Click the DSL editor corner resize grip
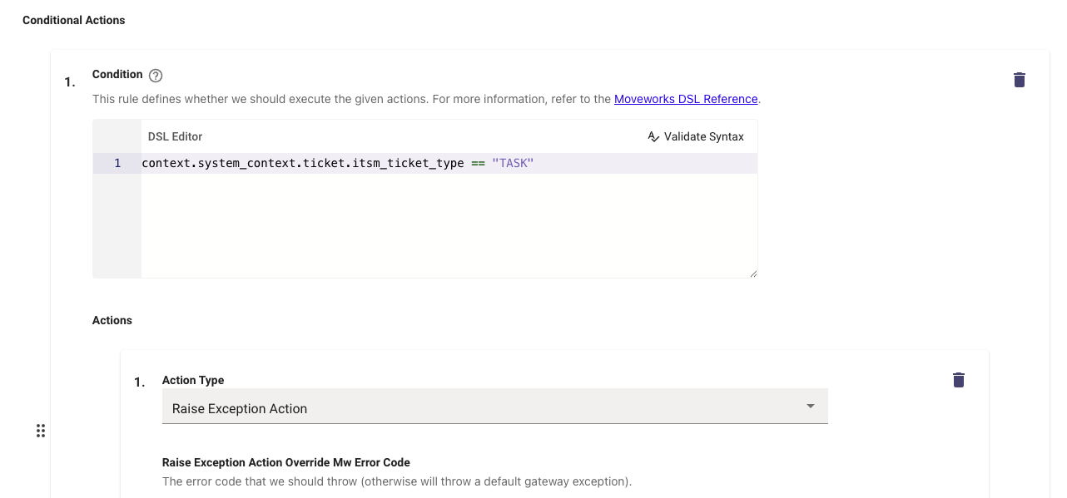Screen dimensions: 1067x498 (x=753, y=274)
